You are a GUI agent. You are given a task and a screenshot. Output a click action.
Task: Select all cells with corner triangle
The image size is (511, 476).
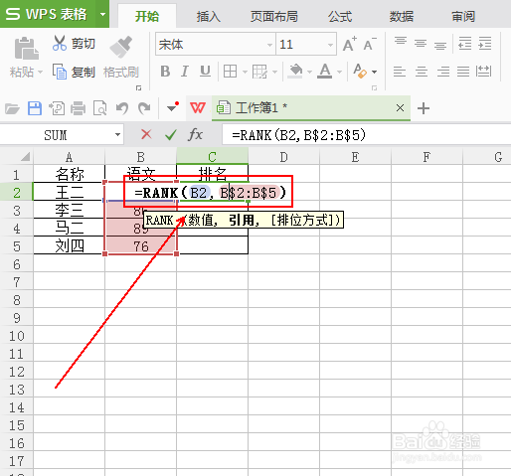click(25, 156)
